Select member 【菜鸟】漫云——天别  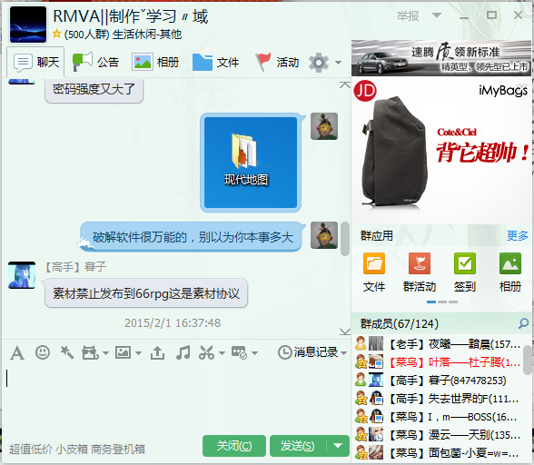(438, 435)
